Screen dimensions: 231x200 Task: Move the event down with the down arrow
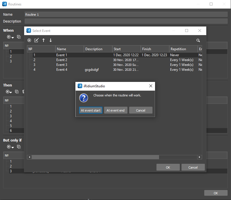pos(51,41)
